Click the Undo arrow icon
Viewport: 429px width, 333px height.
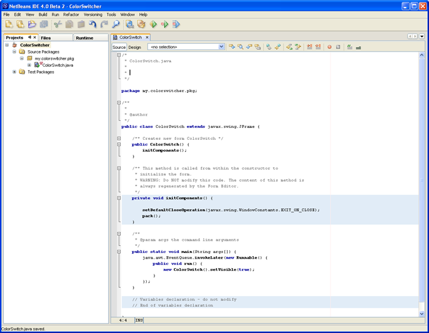pos(93,25)
